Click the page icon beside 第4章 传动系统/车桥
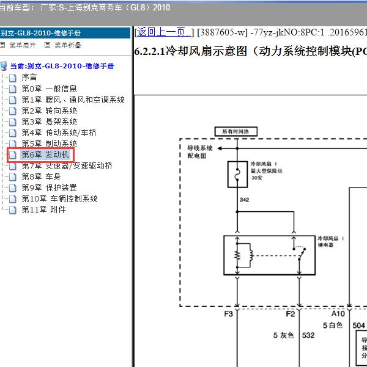Screen dimensions: 367x367 13,133
